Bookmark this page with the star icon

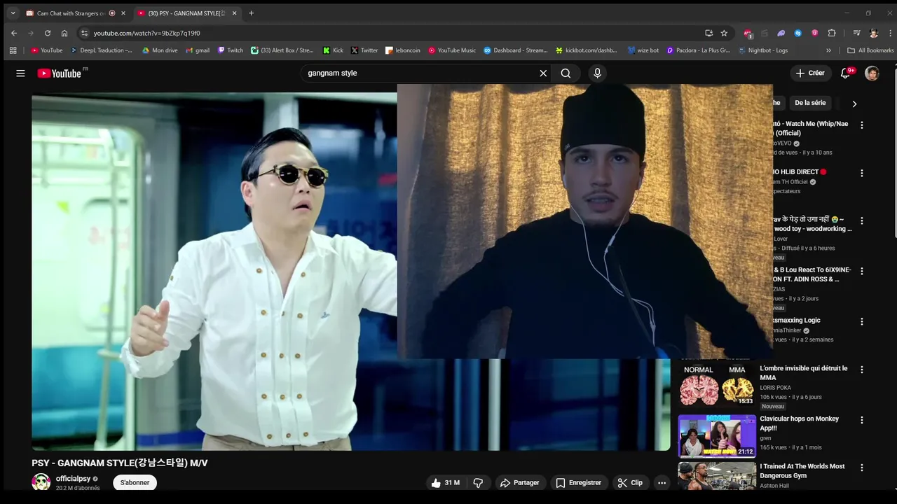pyautogui.click(x=724, y=33)
